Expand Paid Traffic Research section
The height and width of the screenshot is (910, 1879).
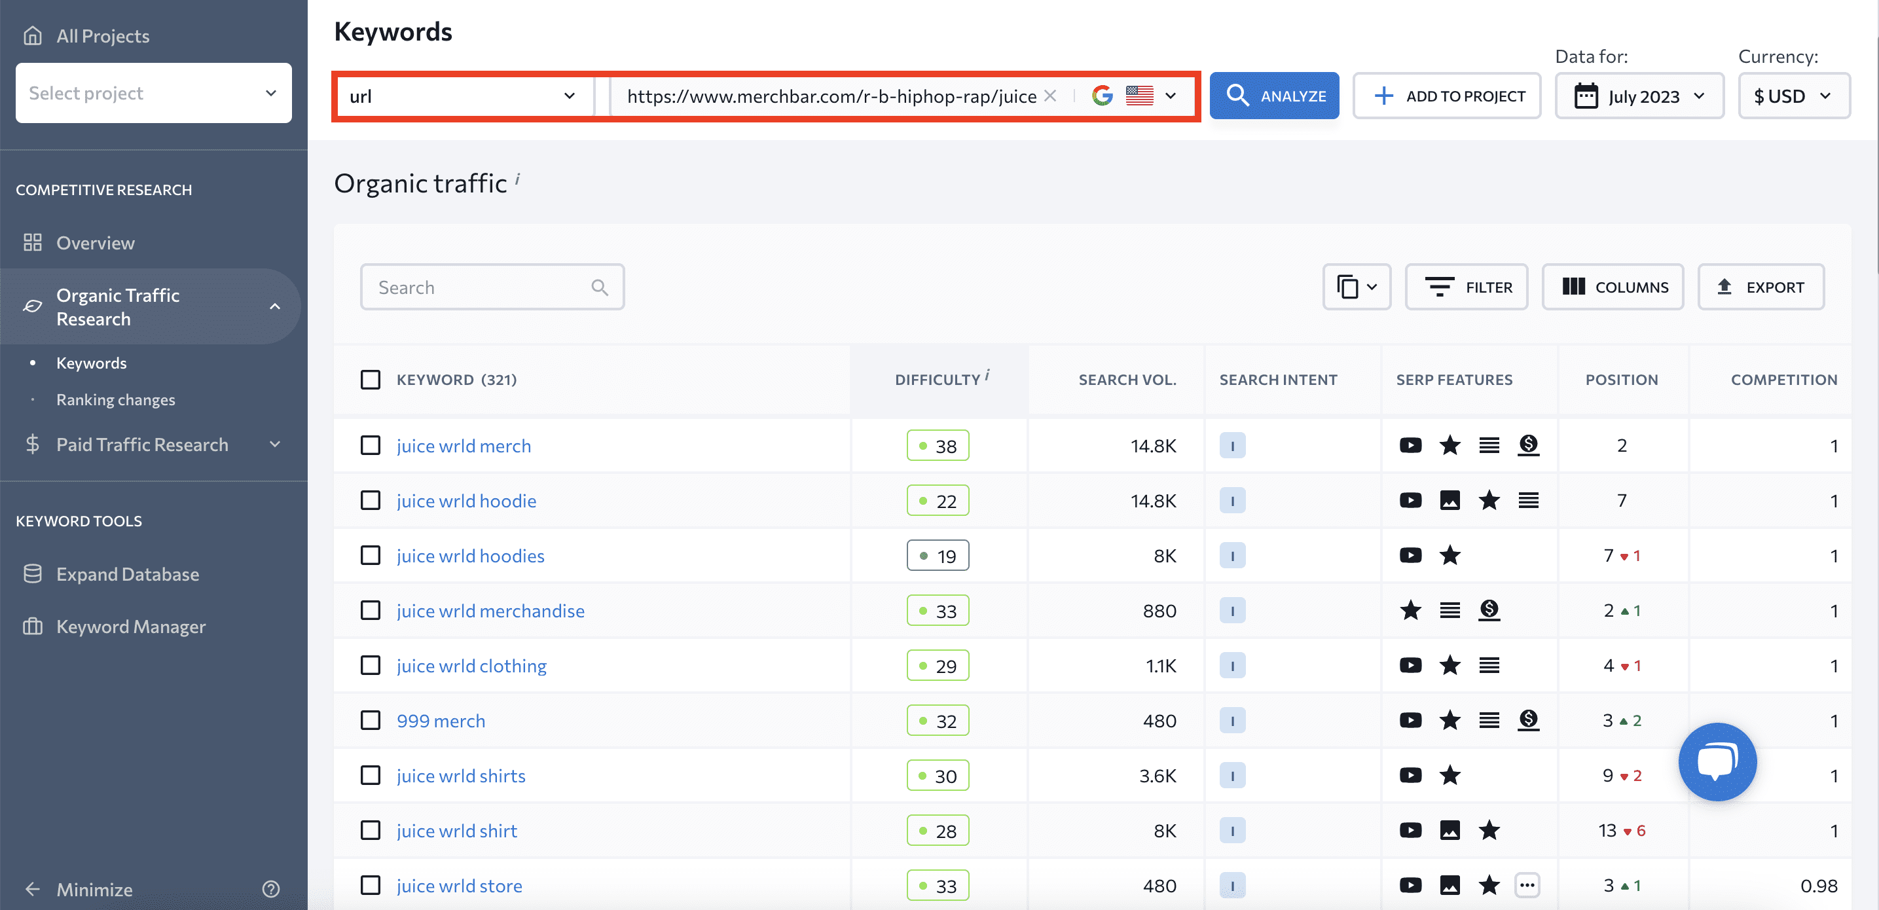coord(275,444)
